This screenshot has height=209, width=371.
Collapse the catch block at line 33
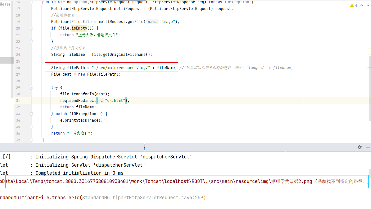[x=31, y=114]
